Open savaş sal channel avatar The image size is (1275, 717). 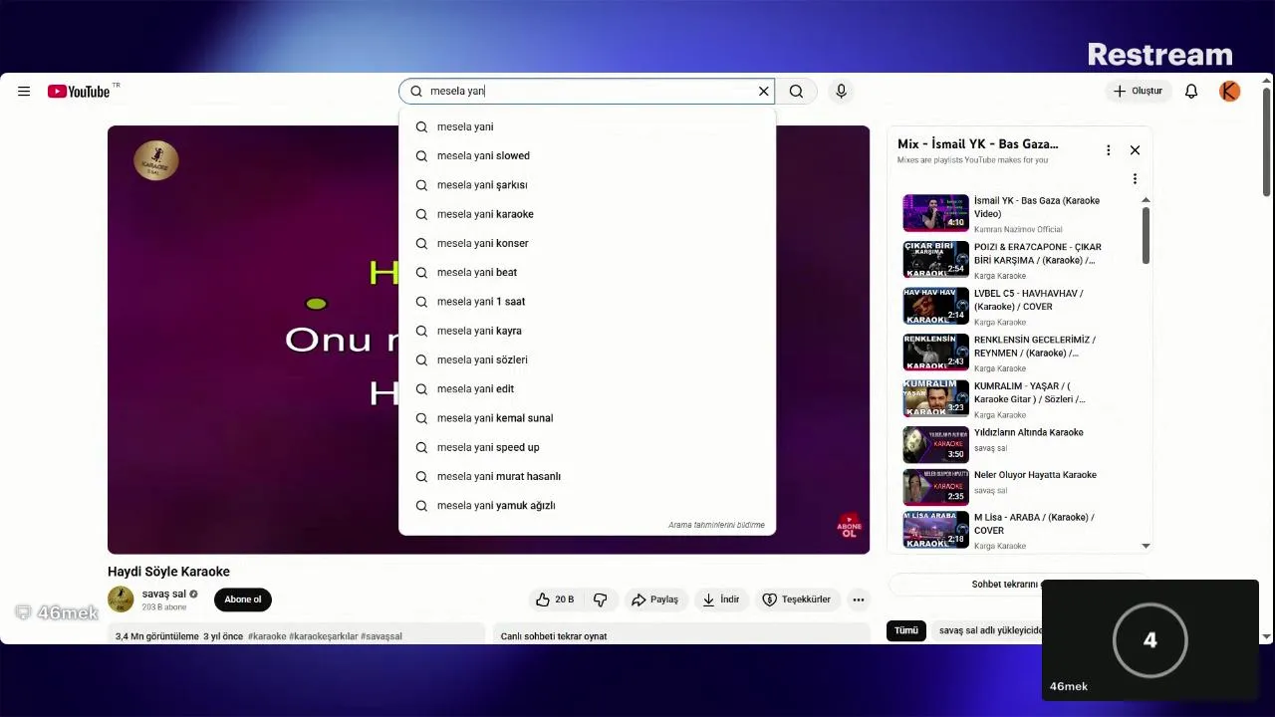click(121, 598)
